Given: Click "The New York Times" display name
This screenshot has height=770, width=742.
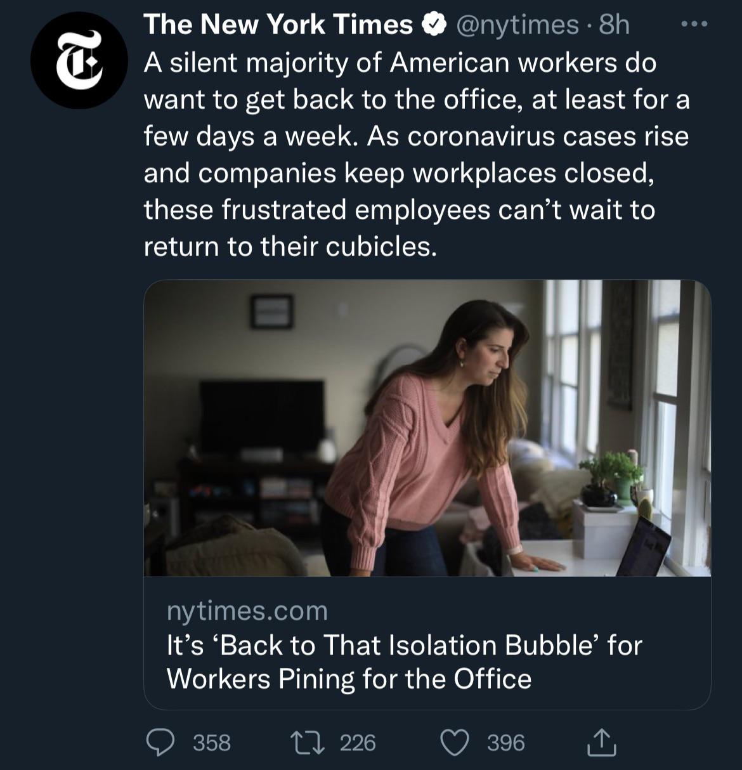Looking at the screenshot, I should pyautogui.click(x=278, y=25).
